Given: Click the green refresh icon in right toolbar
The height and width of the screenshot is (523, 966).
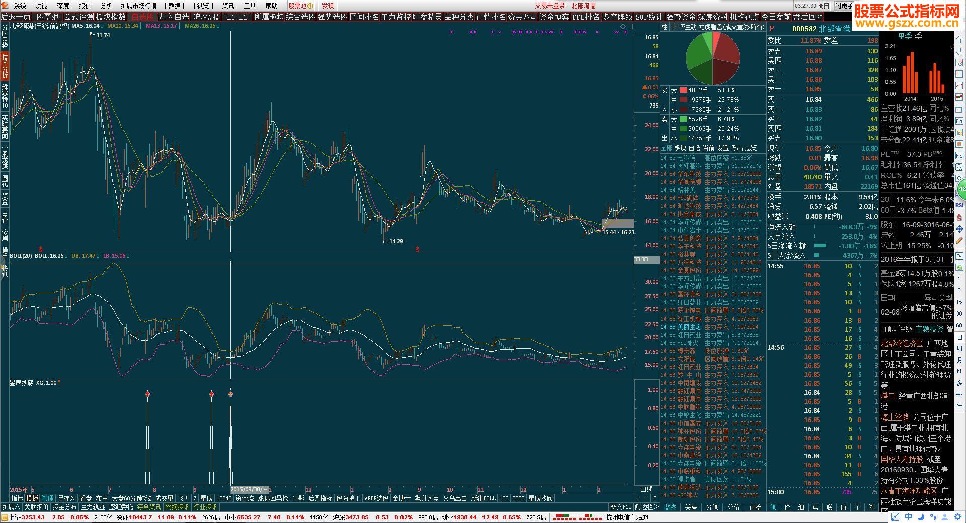Looking at the screenshot, I should click(x=959, y=267).
